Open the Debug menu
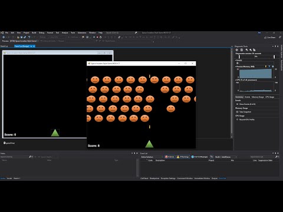The image size is (283, 212). tap(42, 32)
